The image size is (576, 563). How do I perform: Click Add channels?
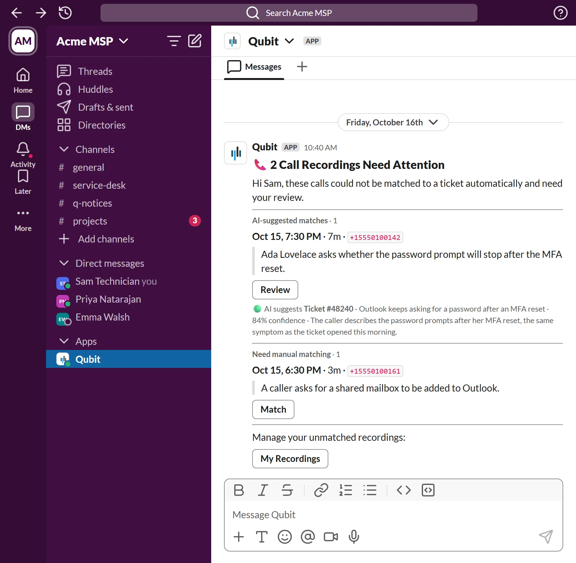pos(129,239)
